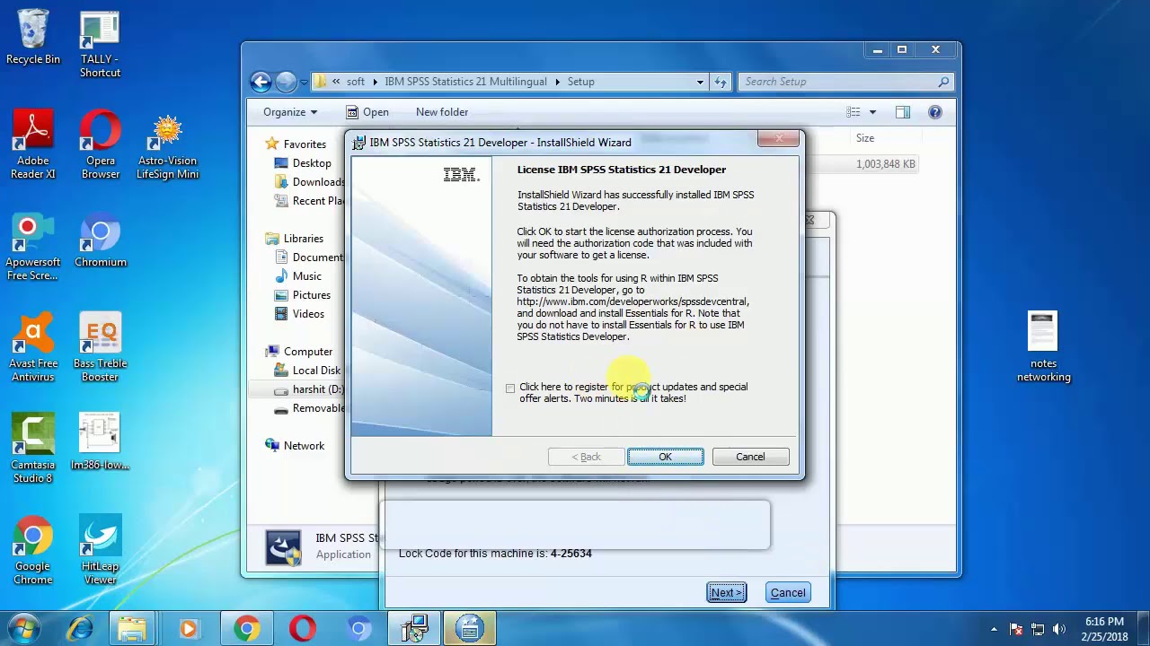Image resolution: width=1150 pixels, height=646 pixels.
Task: Open notes networking file on desktop
Action: [1043, 348]
